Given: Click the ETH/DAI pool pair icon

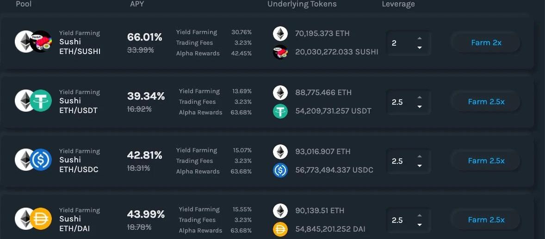Looking at the screenshot, I should [33, 219].
